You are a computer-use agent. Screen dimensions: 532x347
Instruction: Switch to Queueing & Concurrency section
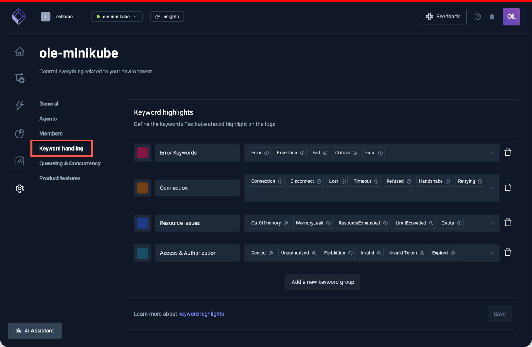tap(69, 163)
